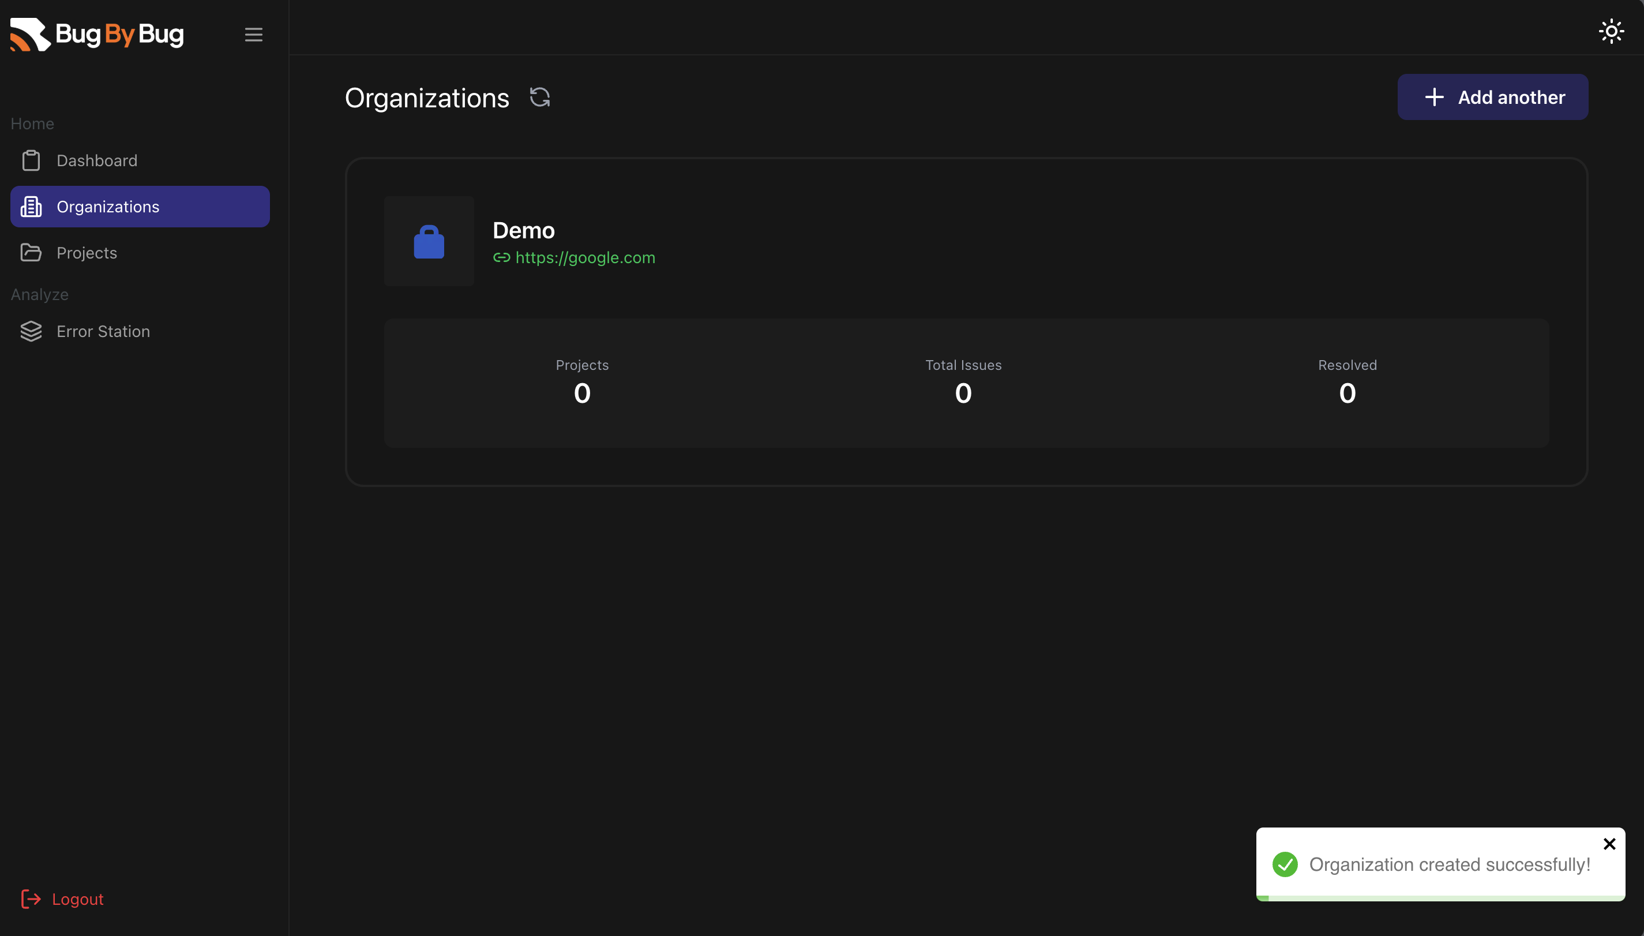Viewport: 1644px width, 936px height.
Task: Click the Bug By Bug logo
Action: point(96,34)
